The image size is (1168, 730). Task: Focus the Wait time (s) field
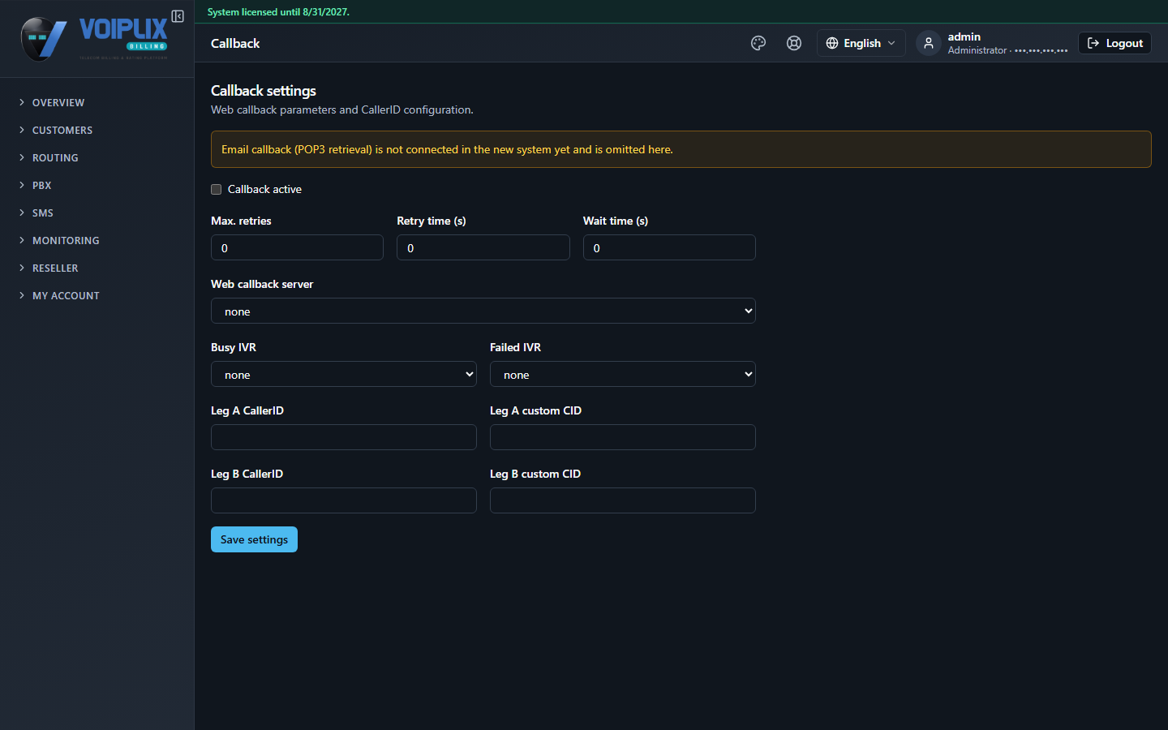pos(669,247)
